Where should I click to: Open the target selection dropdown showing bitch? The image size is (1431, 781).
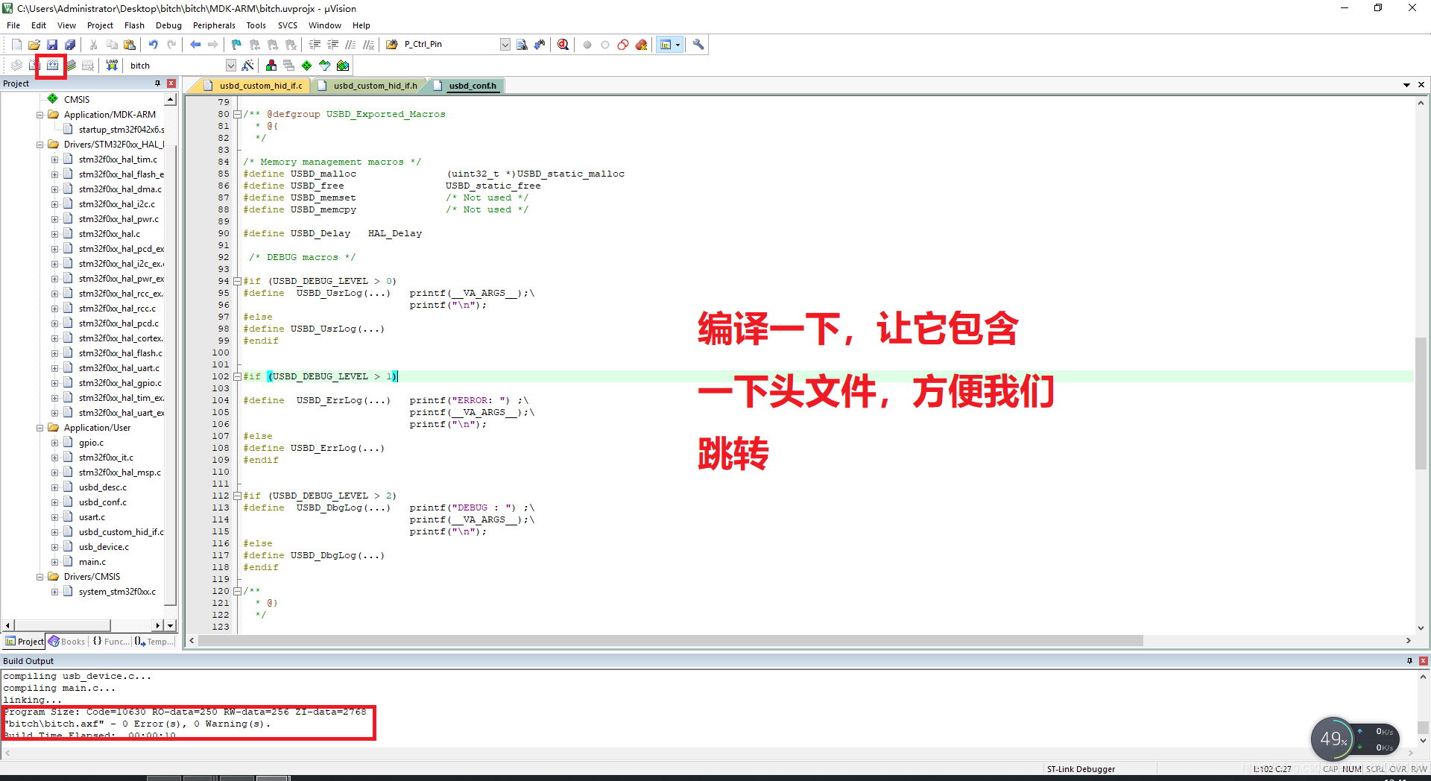[x=230, y=65]
